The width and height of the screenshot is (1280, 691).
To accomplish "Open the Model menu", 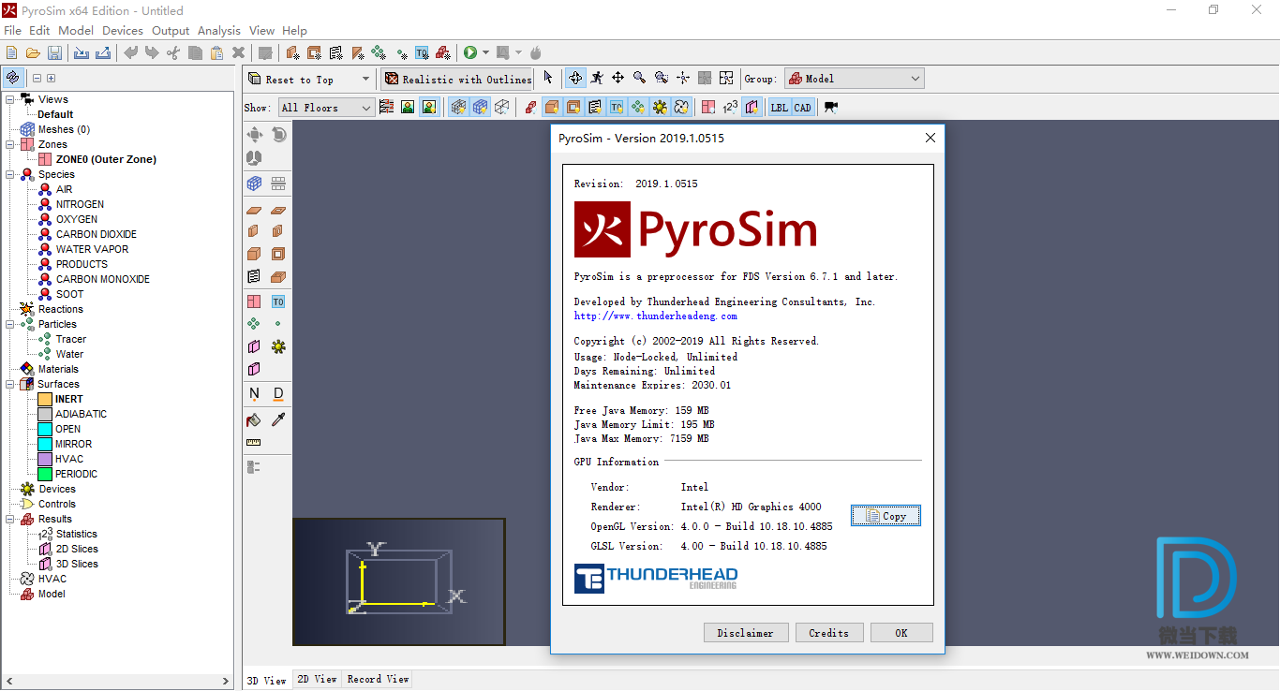I will click(x=76, y=31).
